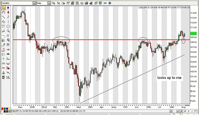Screen dimensions: 199x116
Task: Click the red horizontal resistance line
Action: 101,40
